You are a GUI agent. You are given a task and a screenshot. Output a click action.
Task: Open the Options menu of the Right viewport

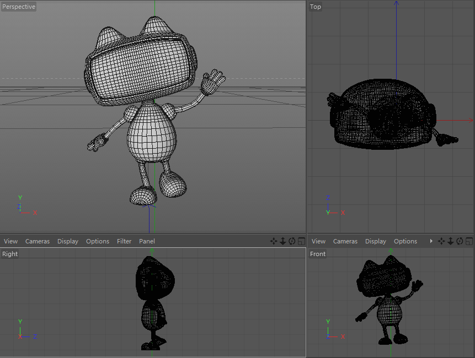[x=98, y=241]
